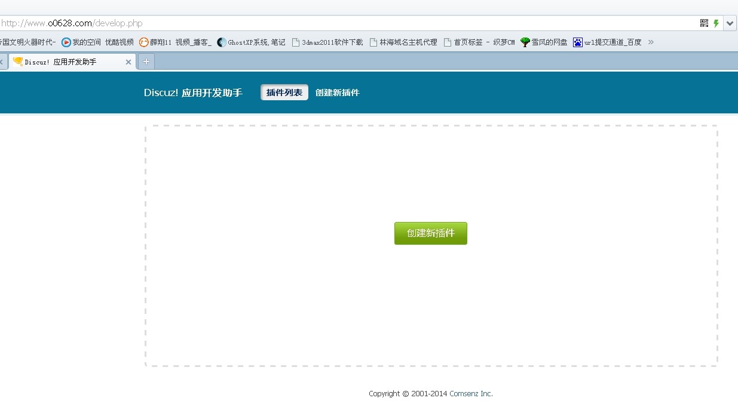Screen dimensions: 738x404
Task: Open the address bar dropdown arrow
Action: [x=730, y=23]
